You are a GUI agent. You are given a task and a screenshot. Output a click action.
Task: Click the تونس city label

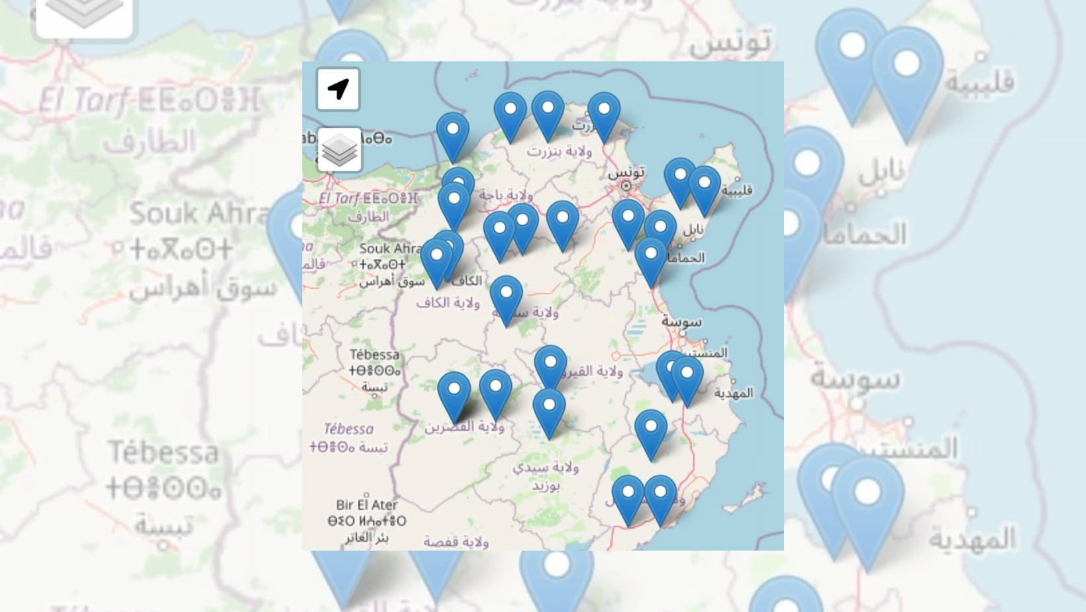pos(626,173)
